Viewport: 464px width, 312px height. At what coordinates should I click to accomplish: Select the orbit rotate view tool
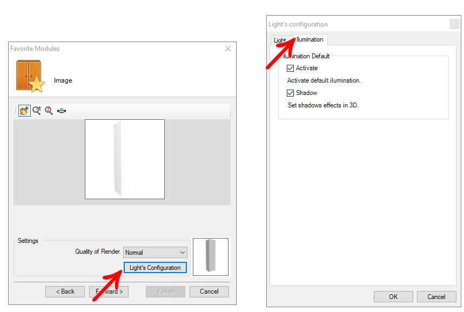click(62, 111)
